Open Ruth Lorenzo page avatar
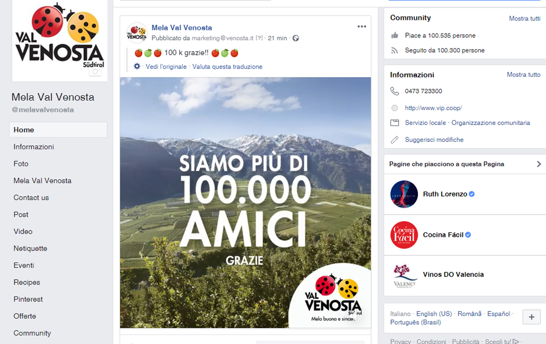 tap(404, 194)
